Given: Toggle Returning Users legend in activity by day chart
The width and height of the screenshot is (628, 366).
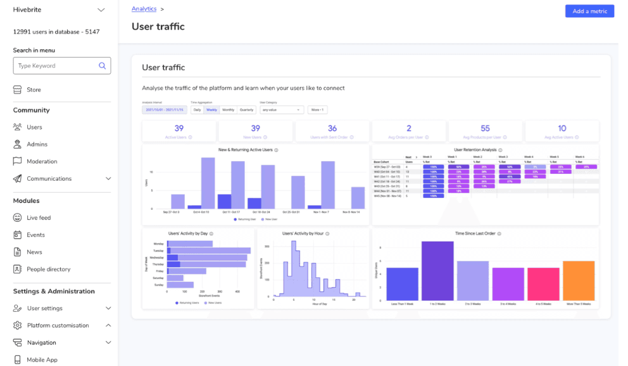Looking at the screenshot, I should click(187, 303).
